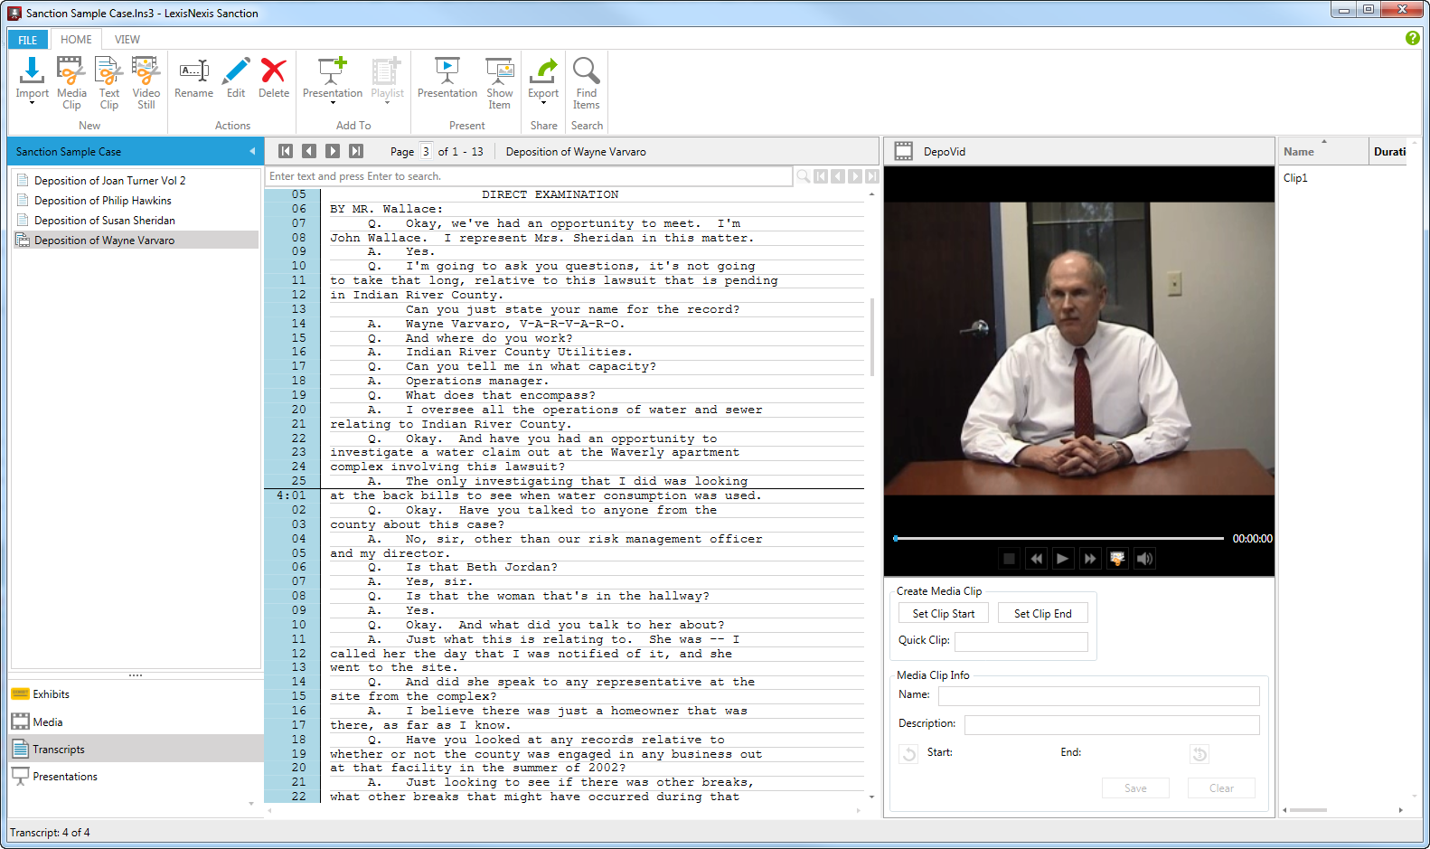Go to the first transcript page

tap(286, 151)
